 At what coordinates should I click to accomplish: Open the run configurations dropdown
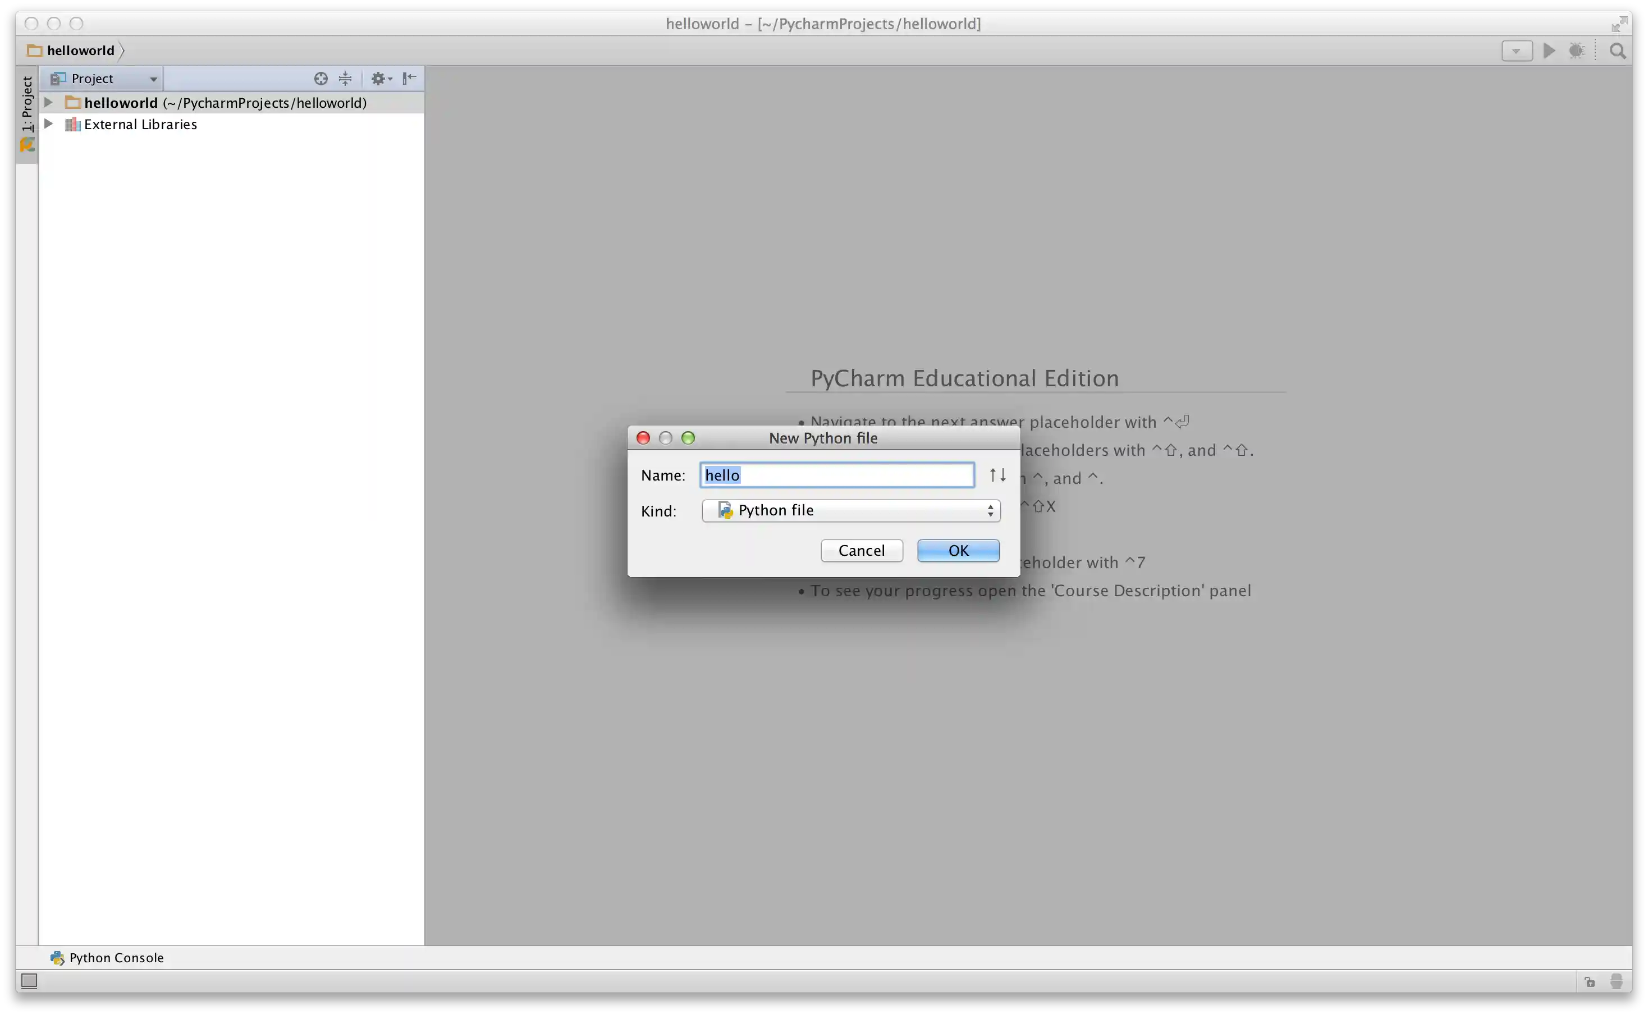[x=1517, y=51]
